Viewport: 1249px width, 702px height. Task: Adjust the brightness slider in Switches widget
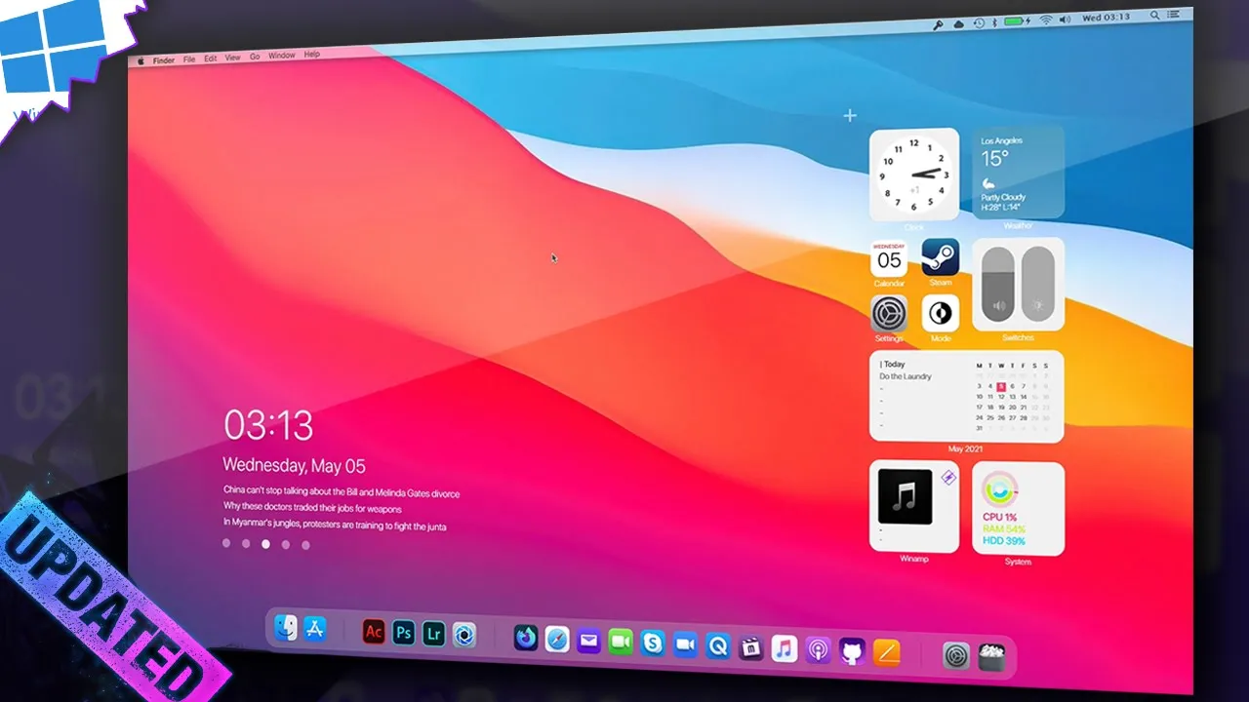[x=1037, y=282]
